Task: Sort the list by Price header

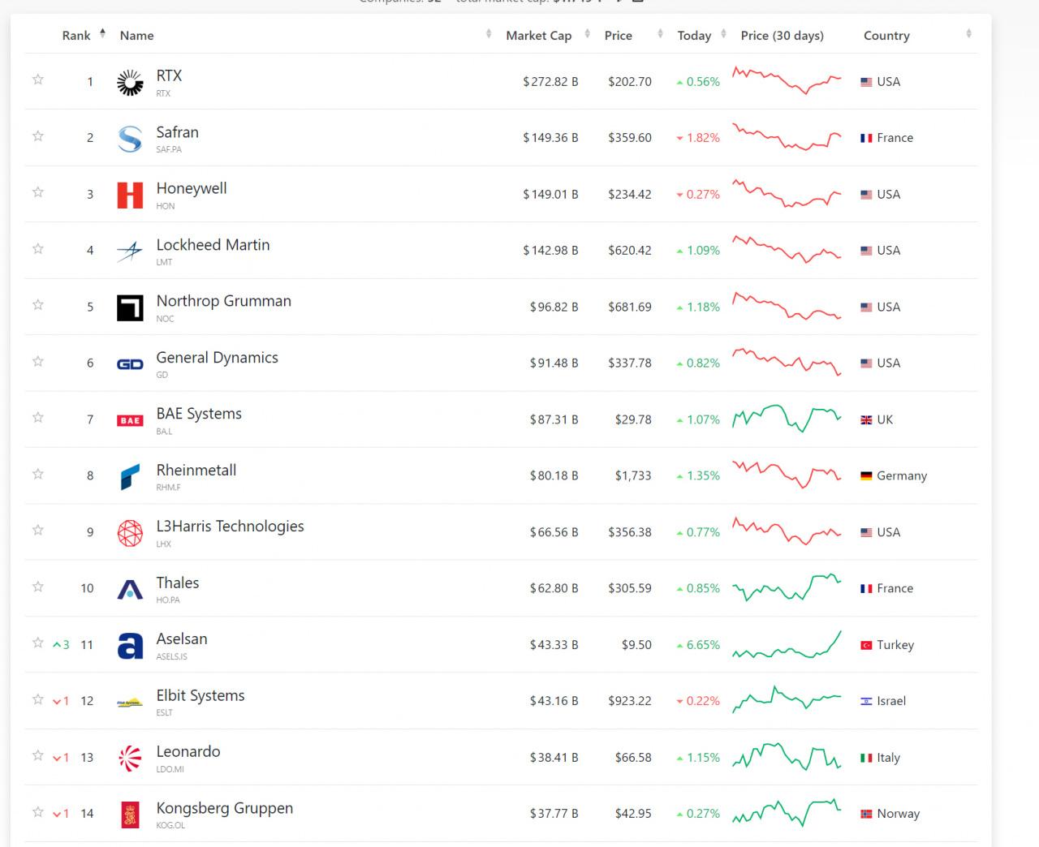Action: pos(618,36)
